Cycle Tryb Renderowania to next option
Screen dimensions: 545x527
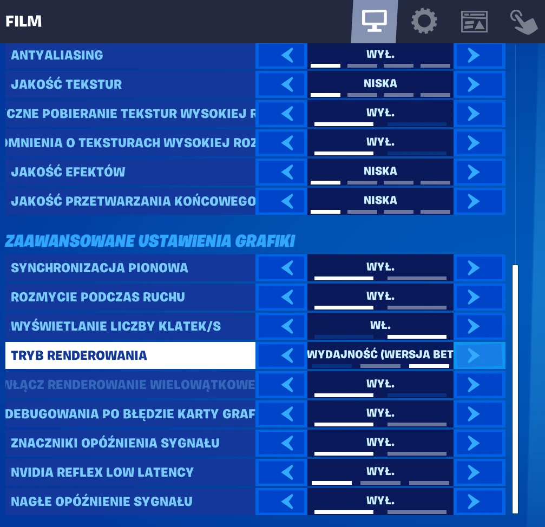[x=480, y=355]
